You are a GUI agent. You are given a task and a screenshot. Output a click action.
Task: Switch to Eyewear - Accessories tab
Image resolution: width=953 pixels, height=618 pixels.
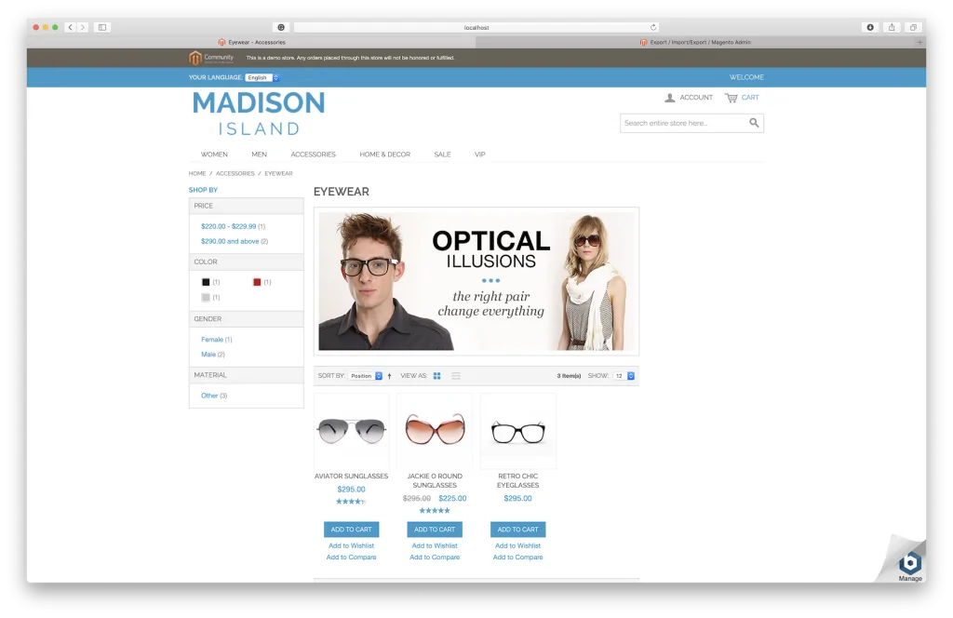point(251,42)
